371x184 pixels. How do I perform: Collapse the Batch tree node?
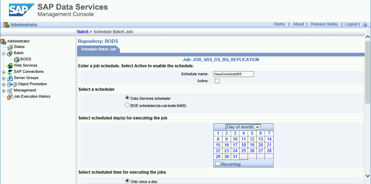coord(3,54)
